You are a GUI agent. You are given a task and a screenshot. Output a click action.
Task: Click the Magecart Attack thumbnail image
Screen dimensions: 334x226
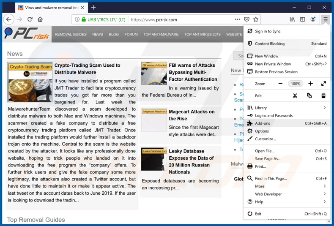click(154, 120)
